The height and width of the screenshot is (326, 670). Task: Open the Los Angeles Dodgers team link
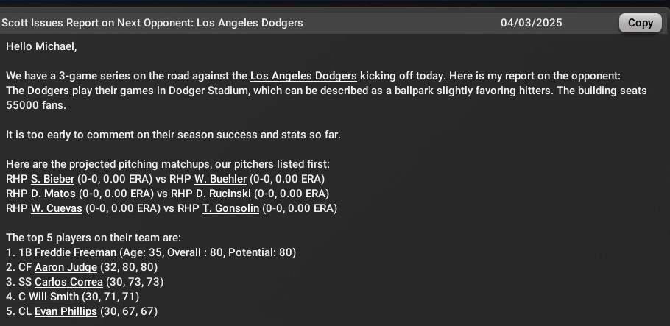click(x=303, y=76)
